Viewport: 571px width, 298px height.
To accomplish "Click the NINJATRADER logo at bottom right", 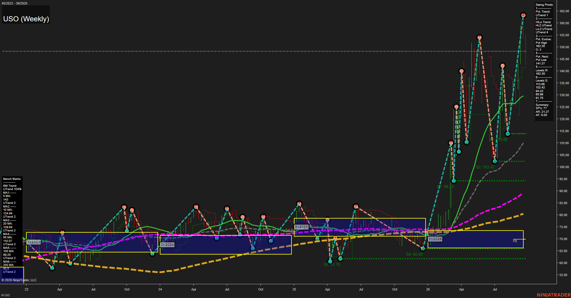I will (x=554, y=295).
